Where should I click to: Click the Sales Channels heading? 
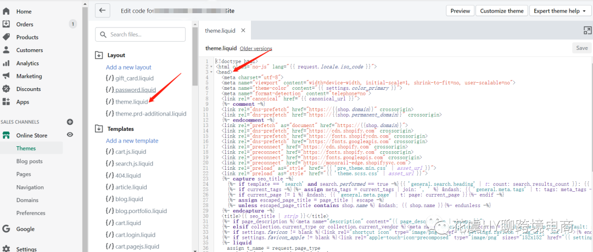click(x=20, y=122)
